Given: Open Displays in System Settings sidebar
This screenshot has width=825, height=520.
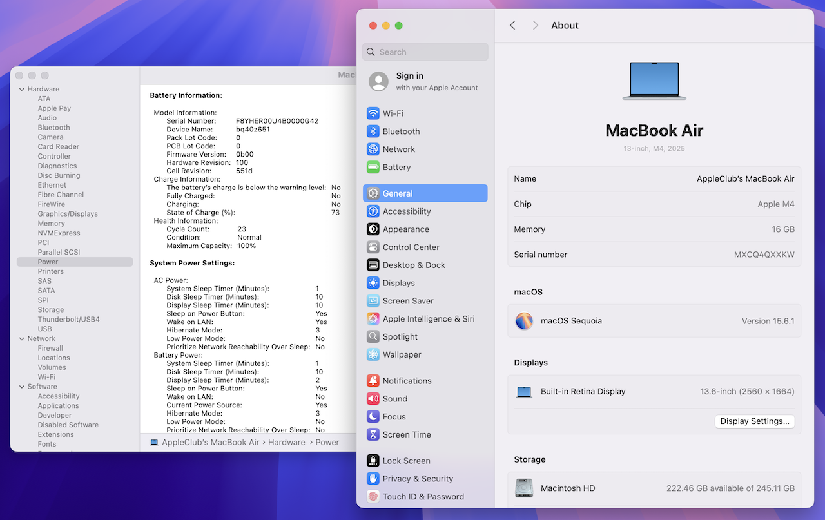Looking at the screenshot, I should tap(425, 283).
